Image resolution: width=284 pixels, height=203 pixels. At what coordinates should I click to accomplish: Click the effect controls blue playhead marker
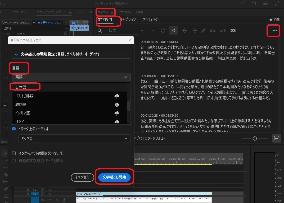point(73,23)
